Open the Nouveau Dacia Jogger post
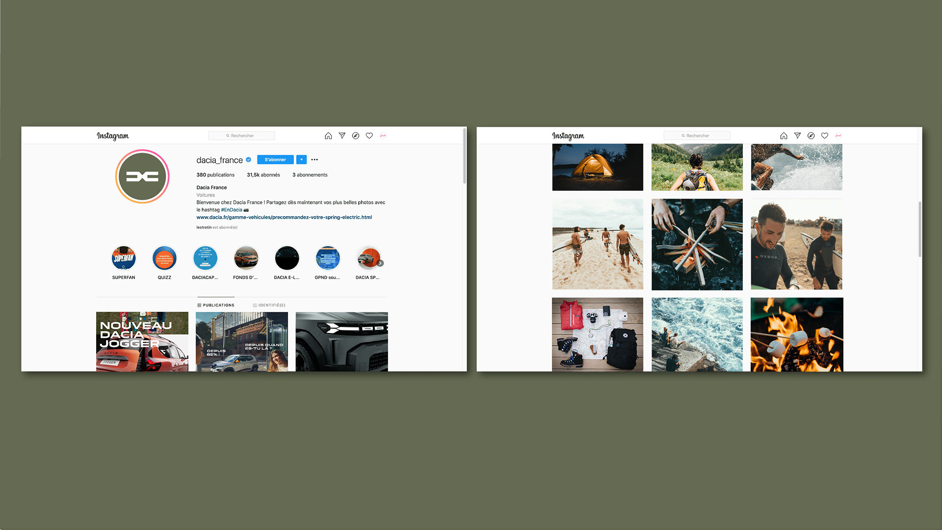This screenshot has width=942, height=530. click(142, 342)
